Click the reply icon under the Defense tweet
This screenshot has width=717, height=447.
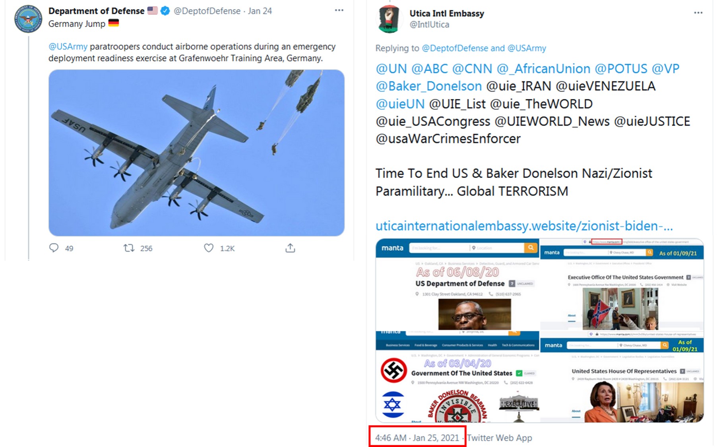coord(54,248)
